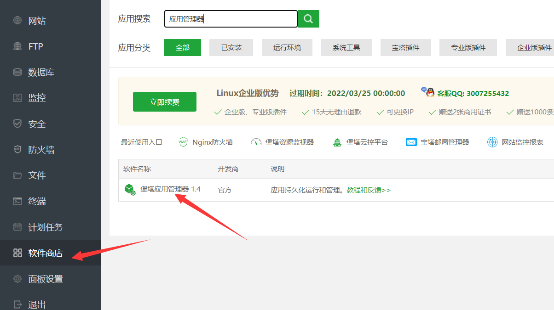Open the 安全 sidebar entry
Screen dimensions: 554x310
point(50,124)
